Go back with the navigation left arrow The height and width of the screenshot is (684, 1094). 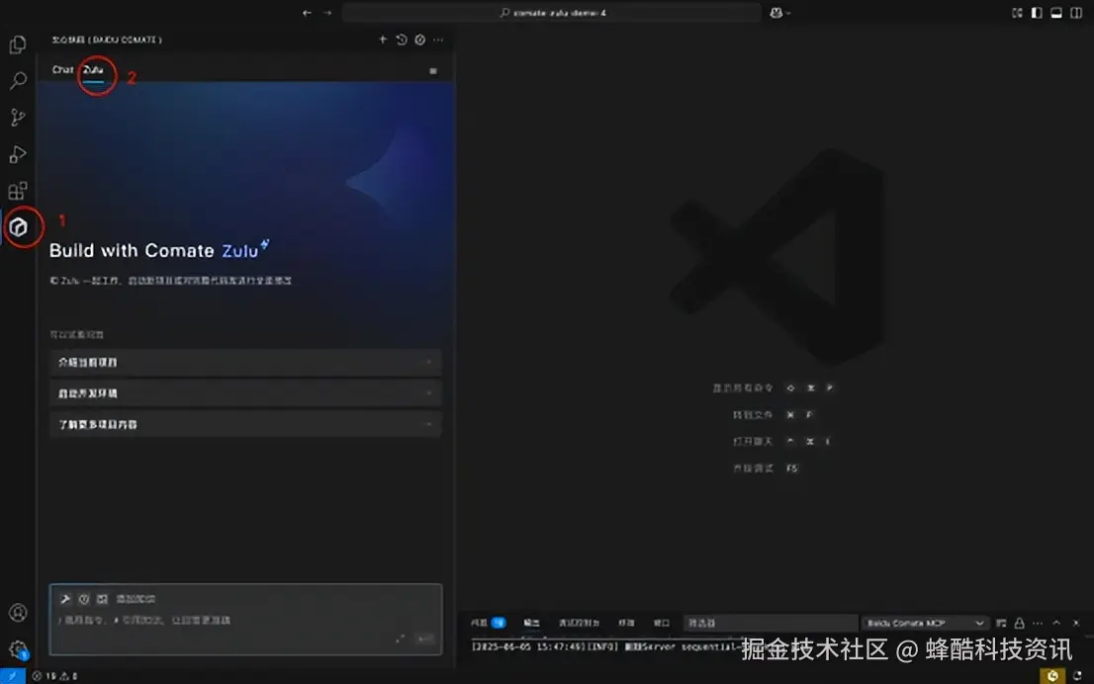click(x=307, y=13)
